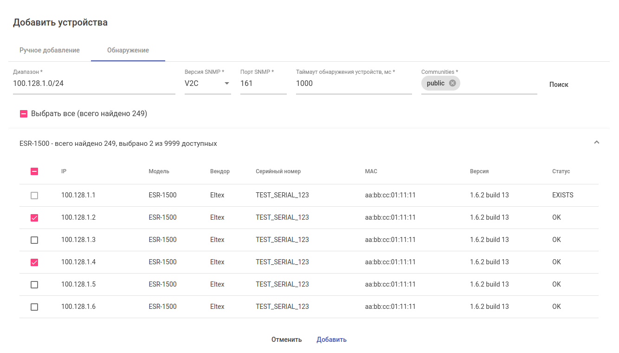The height and width of the screenshot is (353, 619).
Task: Remove the public community chip
Action: coord(452,83)
